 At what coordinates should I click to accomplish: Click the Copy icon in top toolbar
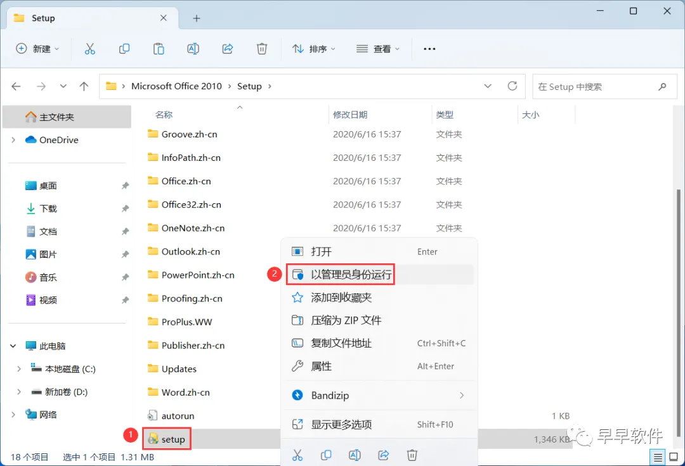coord(124,49)
